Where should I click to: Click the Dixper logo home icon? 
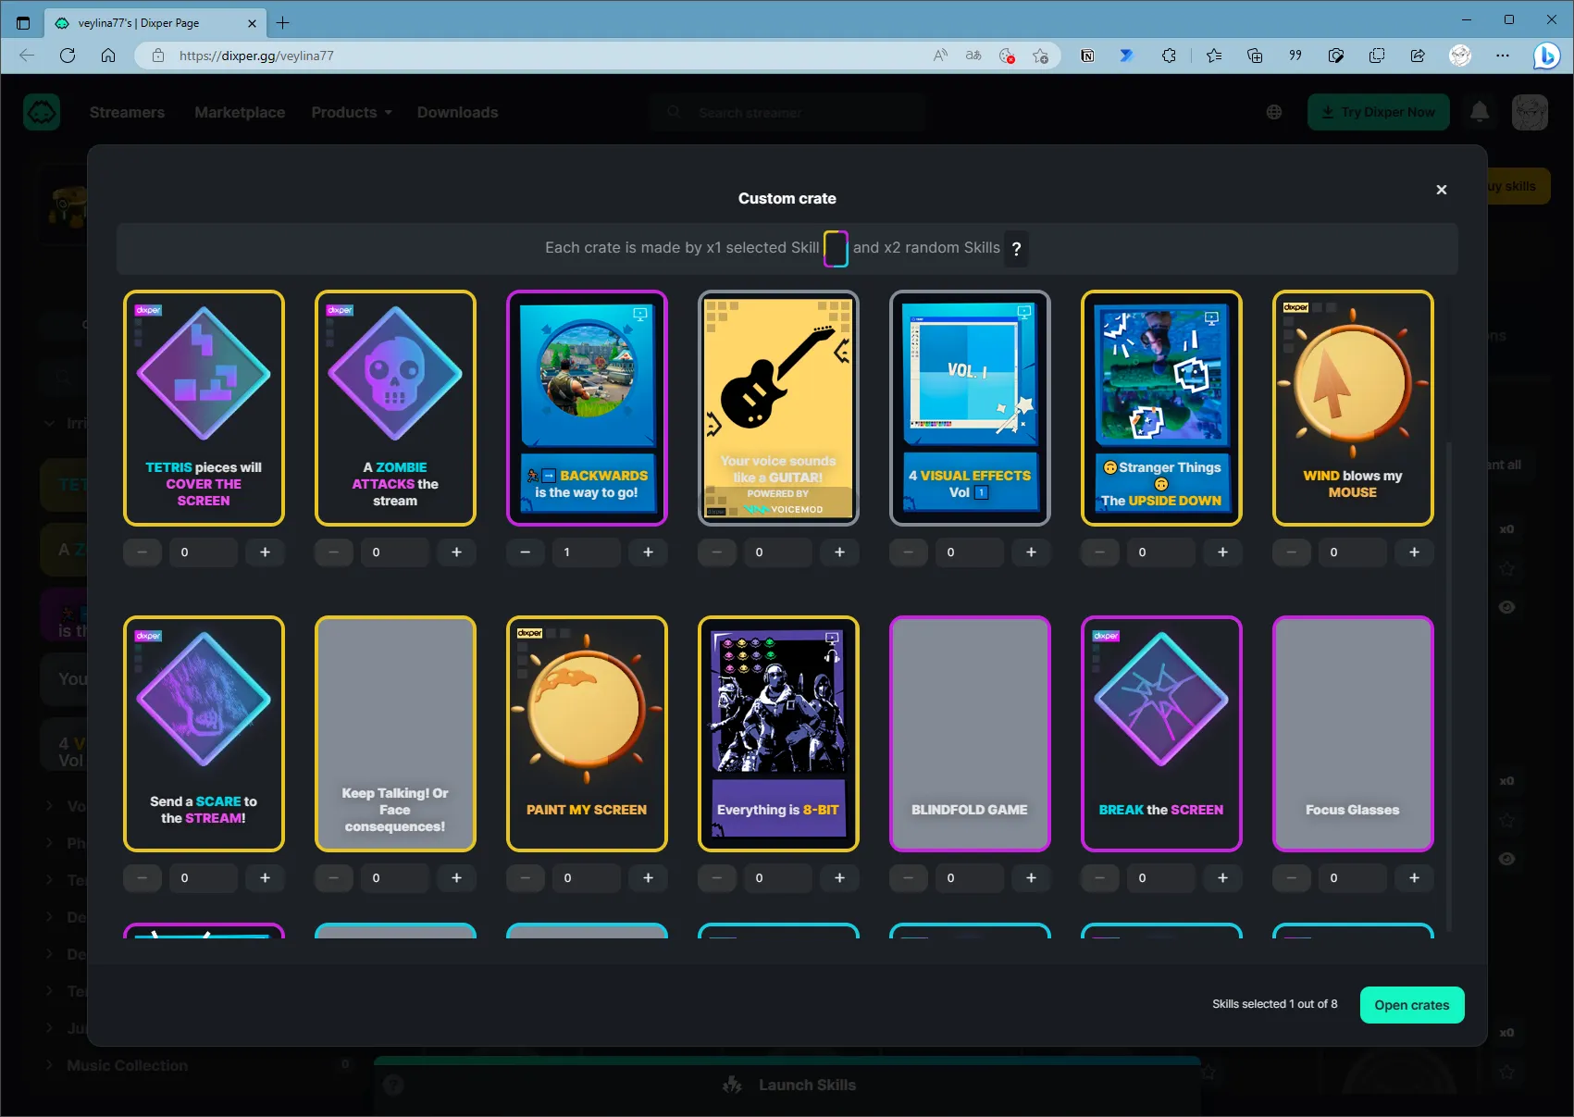[x=42, y=112]
